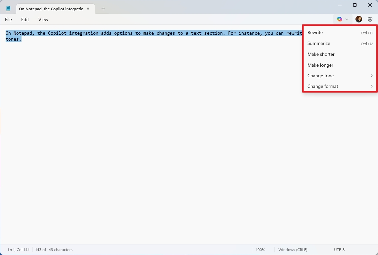This screenshot has height=255, width=378.
Task: Click the Ln 1, Col 144 status indicator
Action: pyautogui.click(x=19, y=250)
